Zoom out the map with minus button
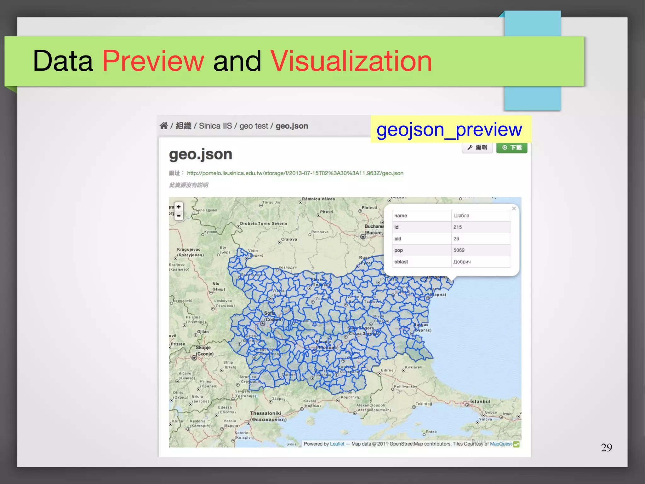Image resolution: width=645 pixels, height=484 pixels. coord(179,216)
